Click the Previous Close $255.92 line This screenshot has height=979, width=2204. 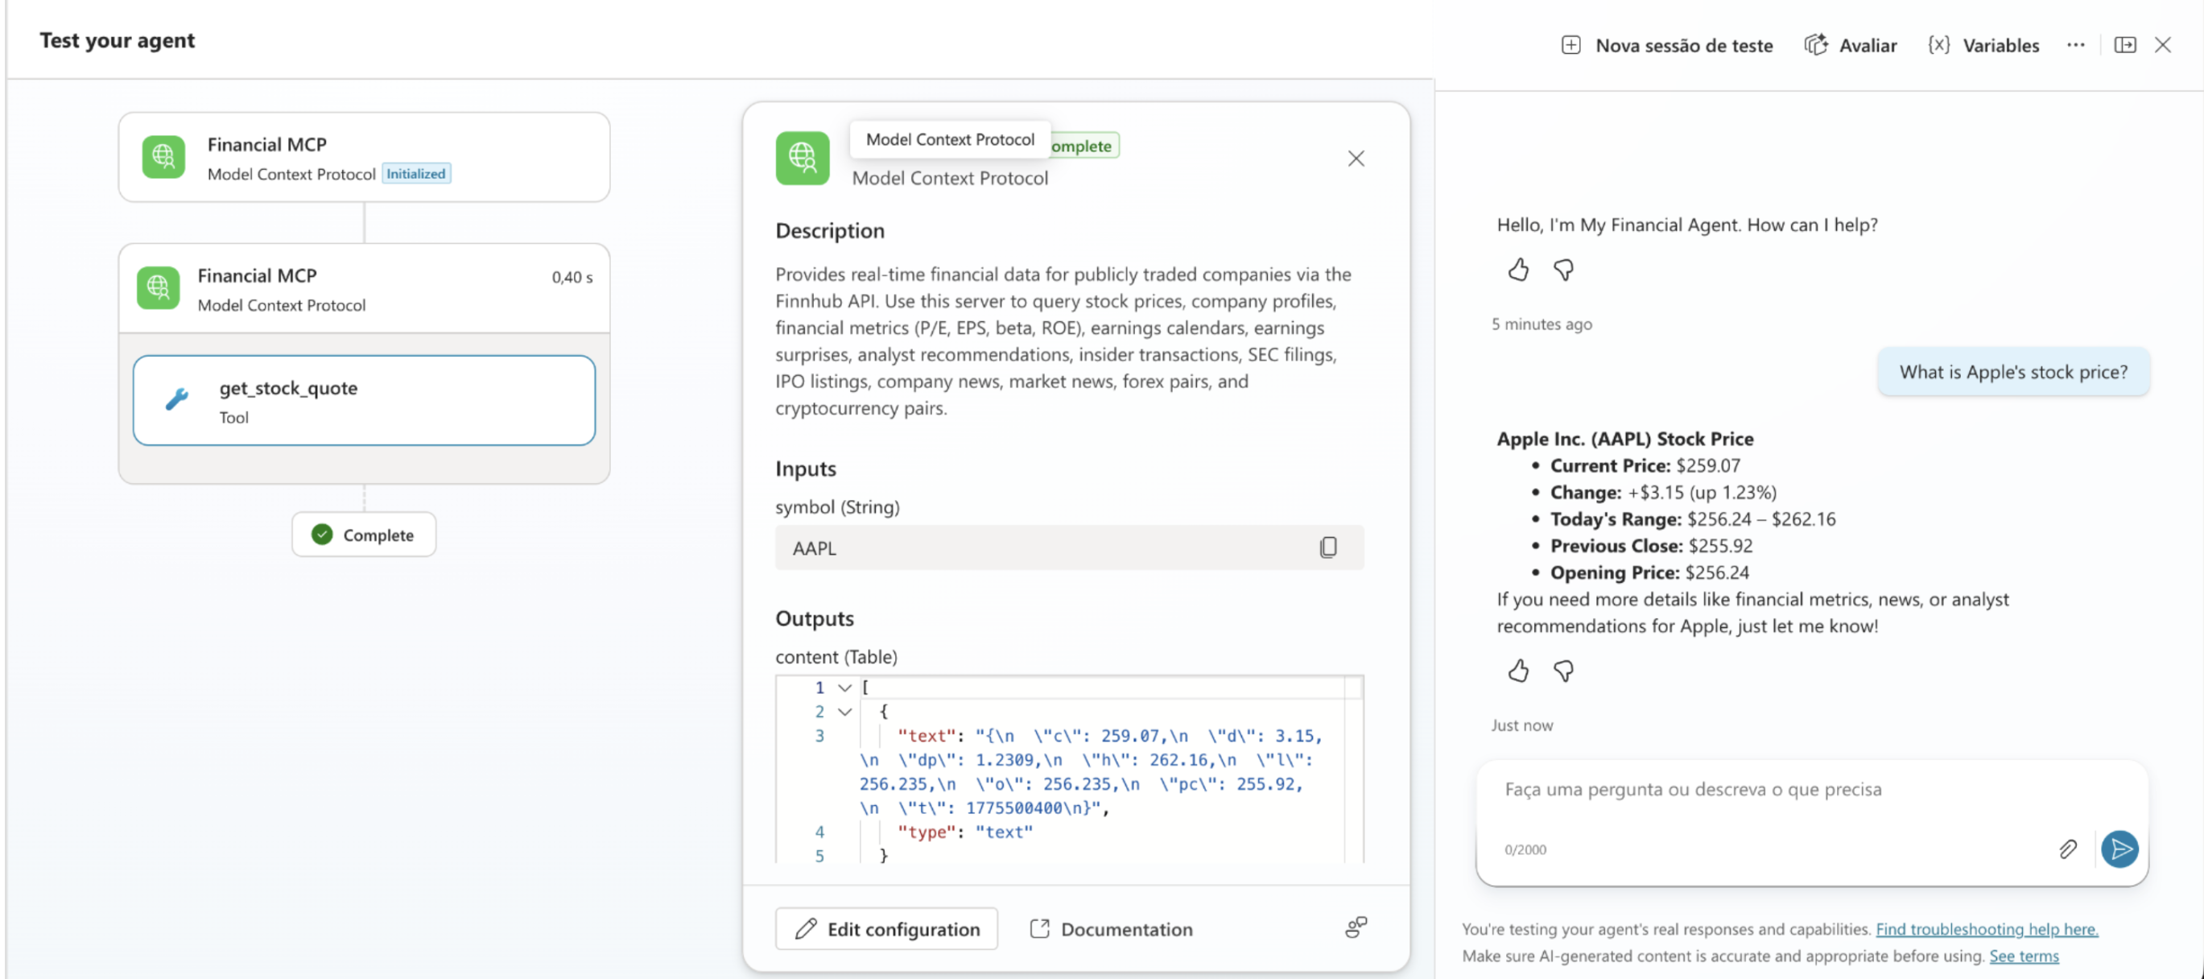coord(1651,546)
